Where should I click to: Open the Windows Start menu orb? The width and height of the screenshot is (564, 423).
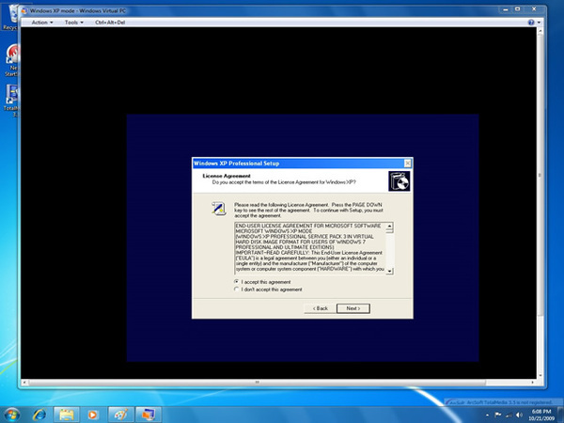(x=12, y=415)
